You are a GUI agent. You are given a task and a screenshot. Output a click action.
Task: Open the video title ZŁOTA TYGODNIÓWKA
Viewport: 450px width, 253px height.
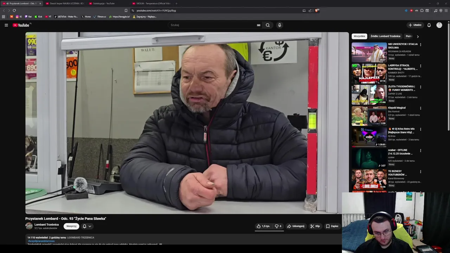click(402, 88)
